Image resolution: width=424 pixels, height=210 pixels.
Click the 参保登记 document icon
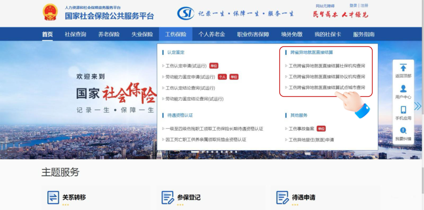coord(168,197)
